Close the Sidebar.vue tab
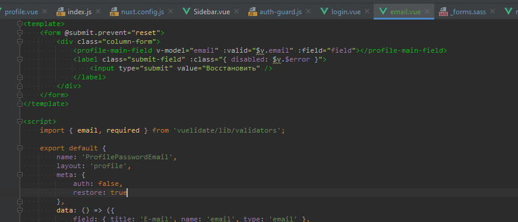Image resolution: width=518 pixels, height=222 pixels. (x=236, y=12)
